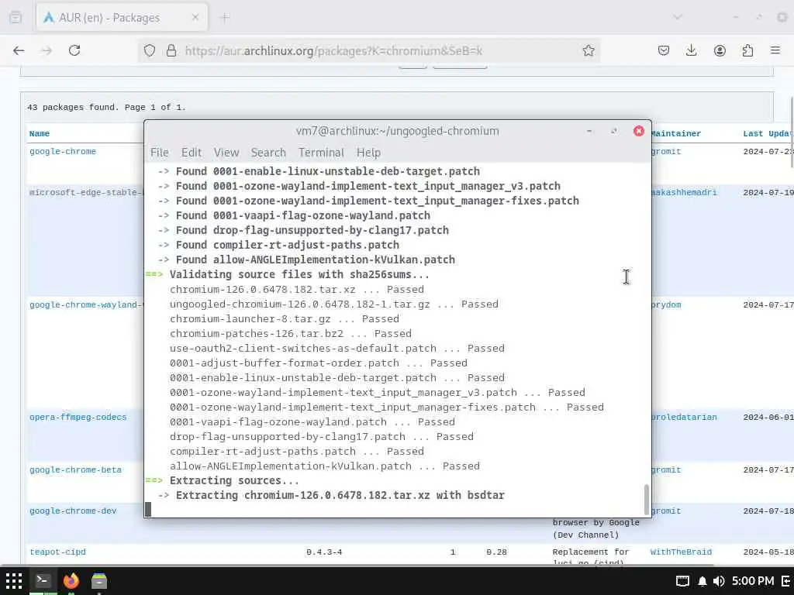Open terminal Terminal menu
Viewport: 794px width, 595px height.
(321, 153)
